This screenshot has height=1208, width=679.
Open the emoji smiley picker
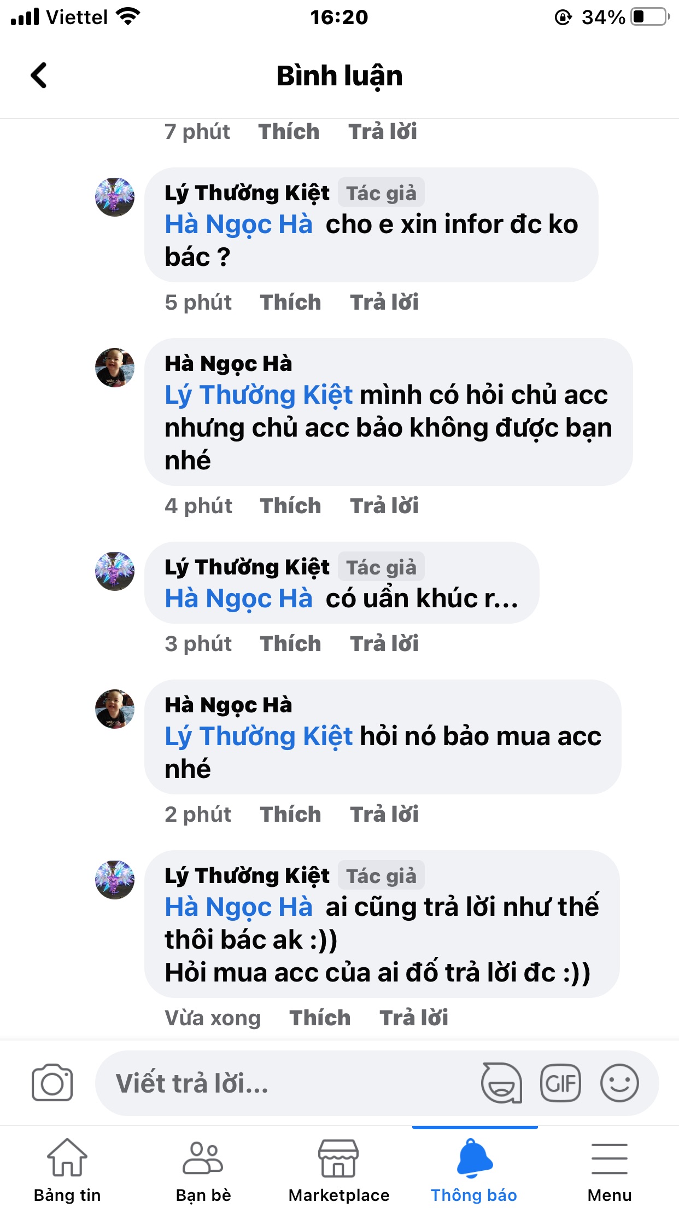tap(619, 1083)
